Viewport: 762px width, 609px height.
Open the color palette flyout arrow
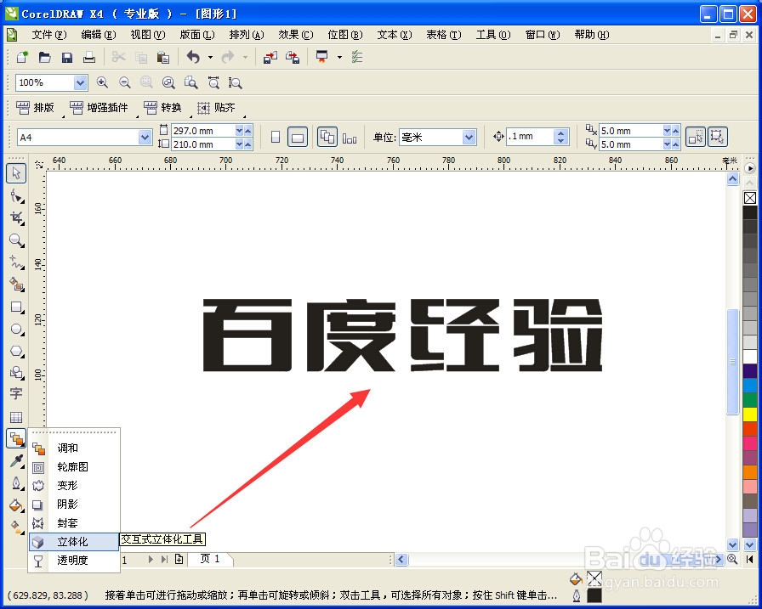750,168
